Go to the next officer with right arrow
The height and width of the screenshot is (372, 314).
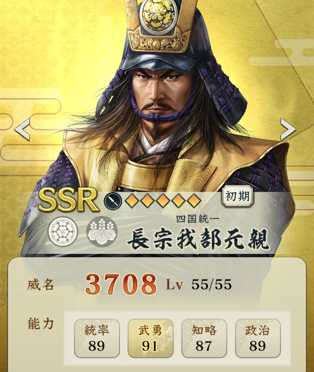pos(288,129)
